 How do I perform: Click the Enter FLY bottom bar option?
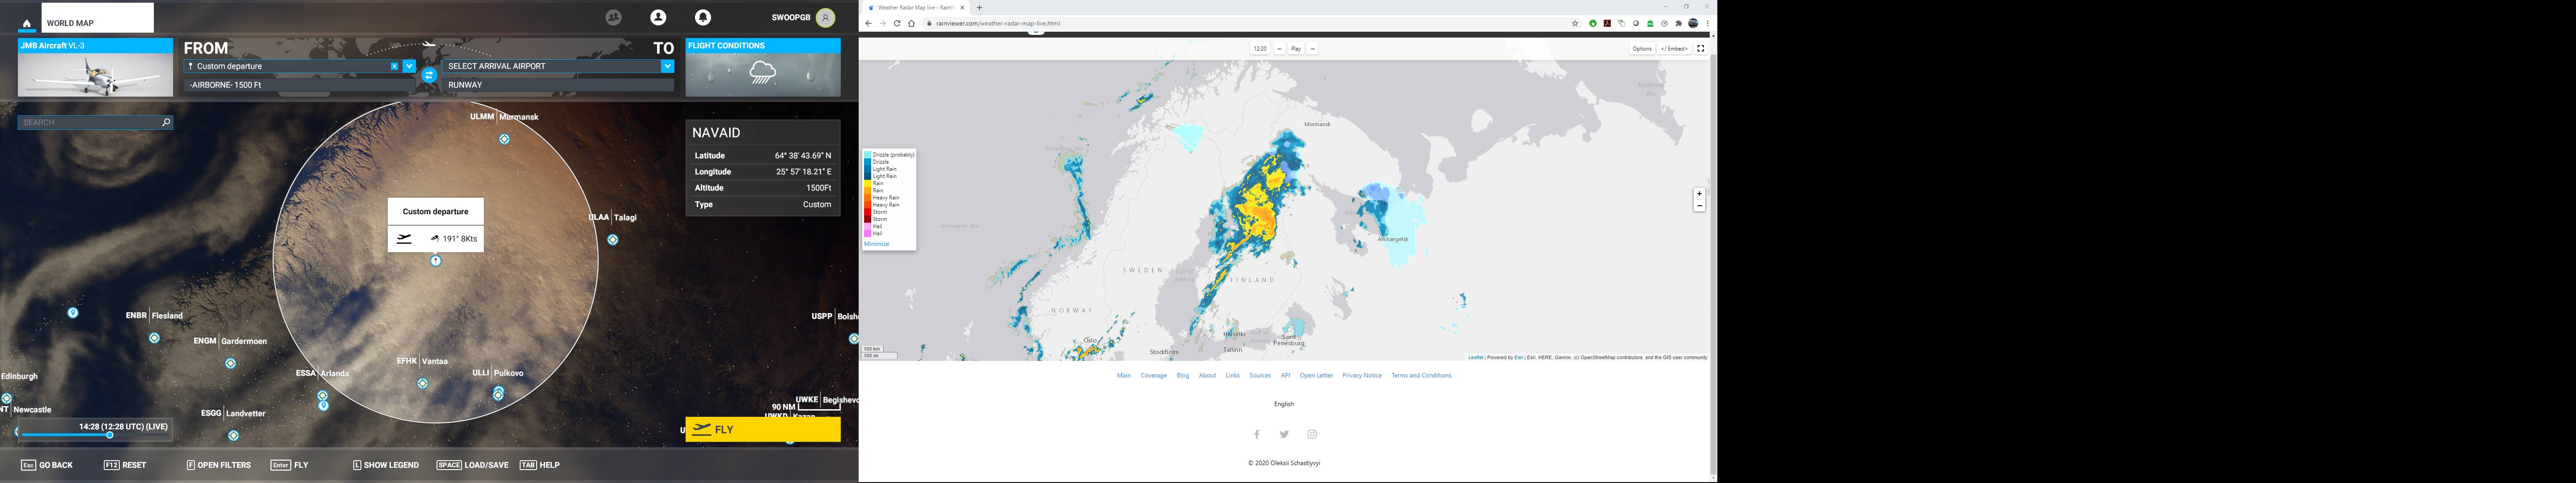(x=289, y=465)
